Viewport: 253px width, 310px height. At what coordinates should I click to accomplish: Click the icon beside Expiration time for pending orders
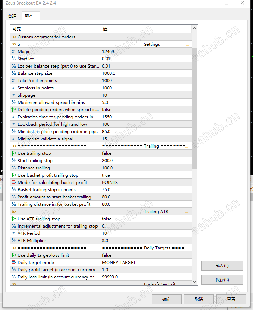14,117
